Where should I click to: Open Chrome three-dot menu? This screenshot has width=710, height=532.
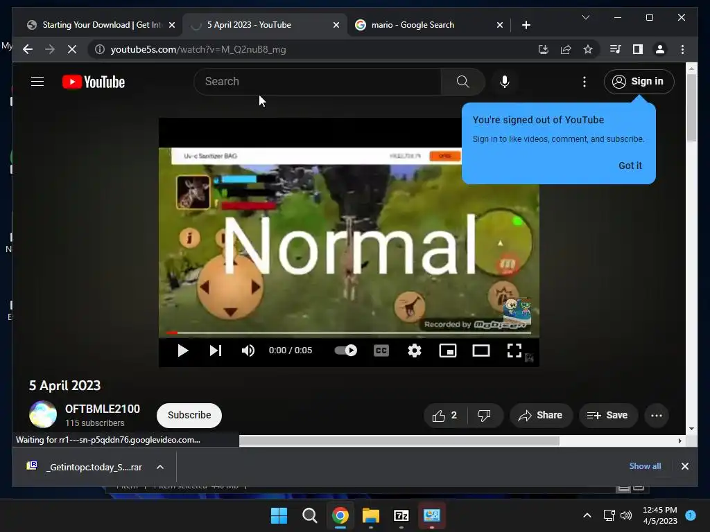[x=682, y=49]
